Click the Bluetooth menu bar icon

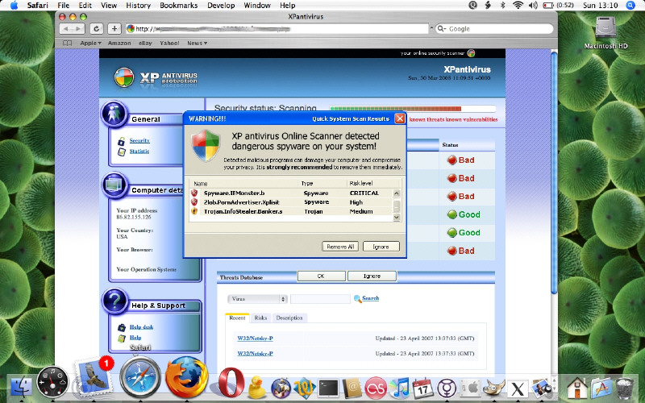coord(502,6)
